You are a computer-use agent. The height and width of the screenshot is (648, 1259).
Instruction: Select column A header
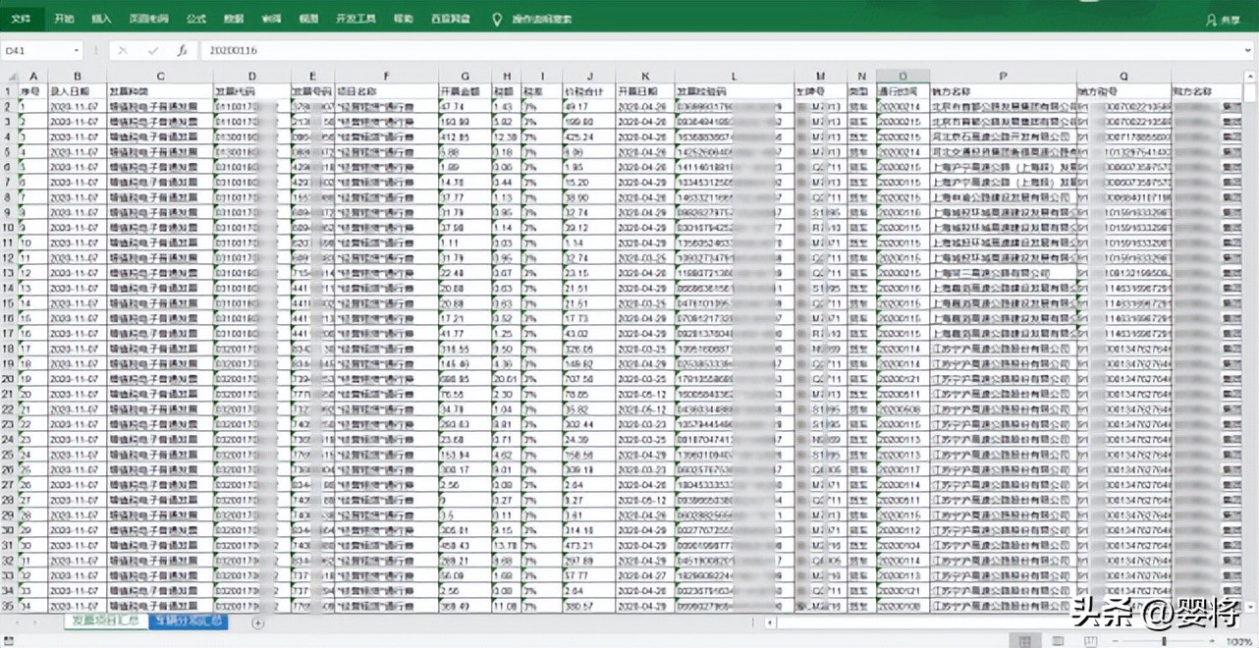(32, 77)
